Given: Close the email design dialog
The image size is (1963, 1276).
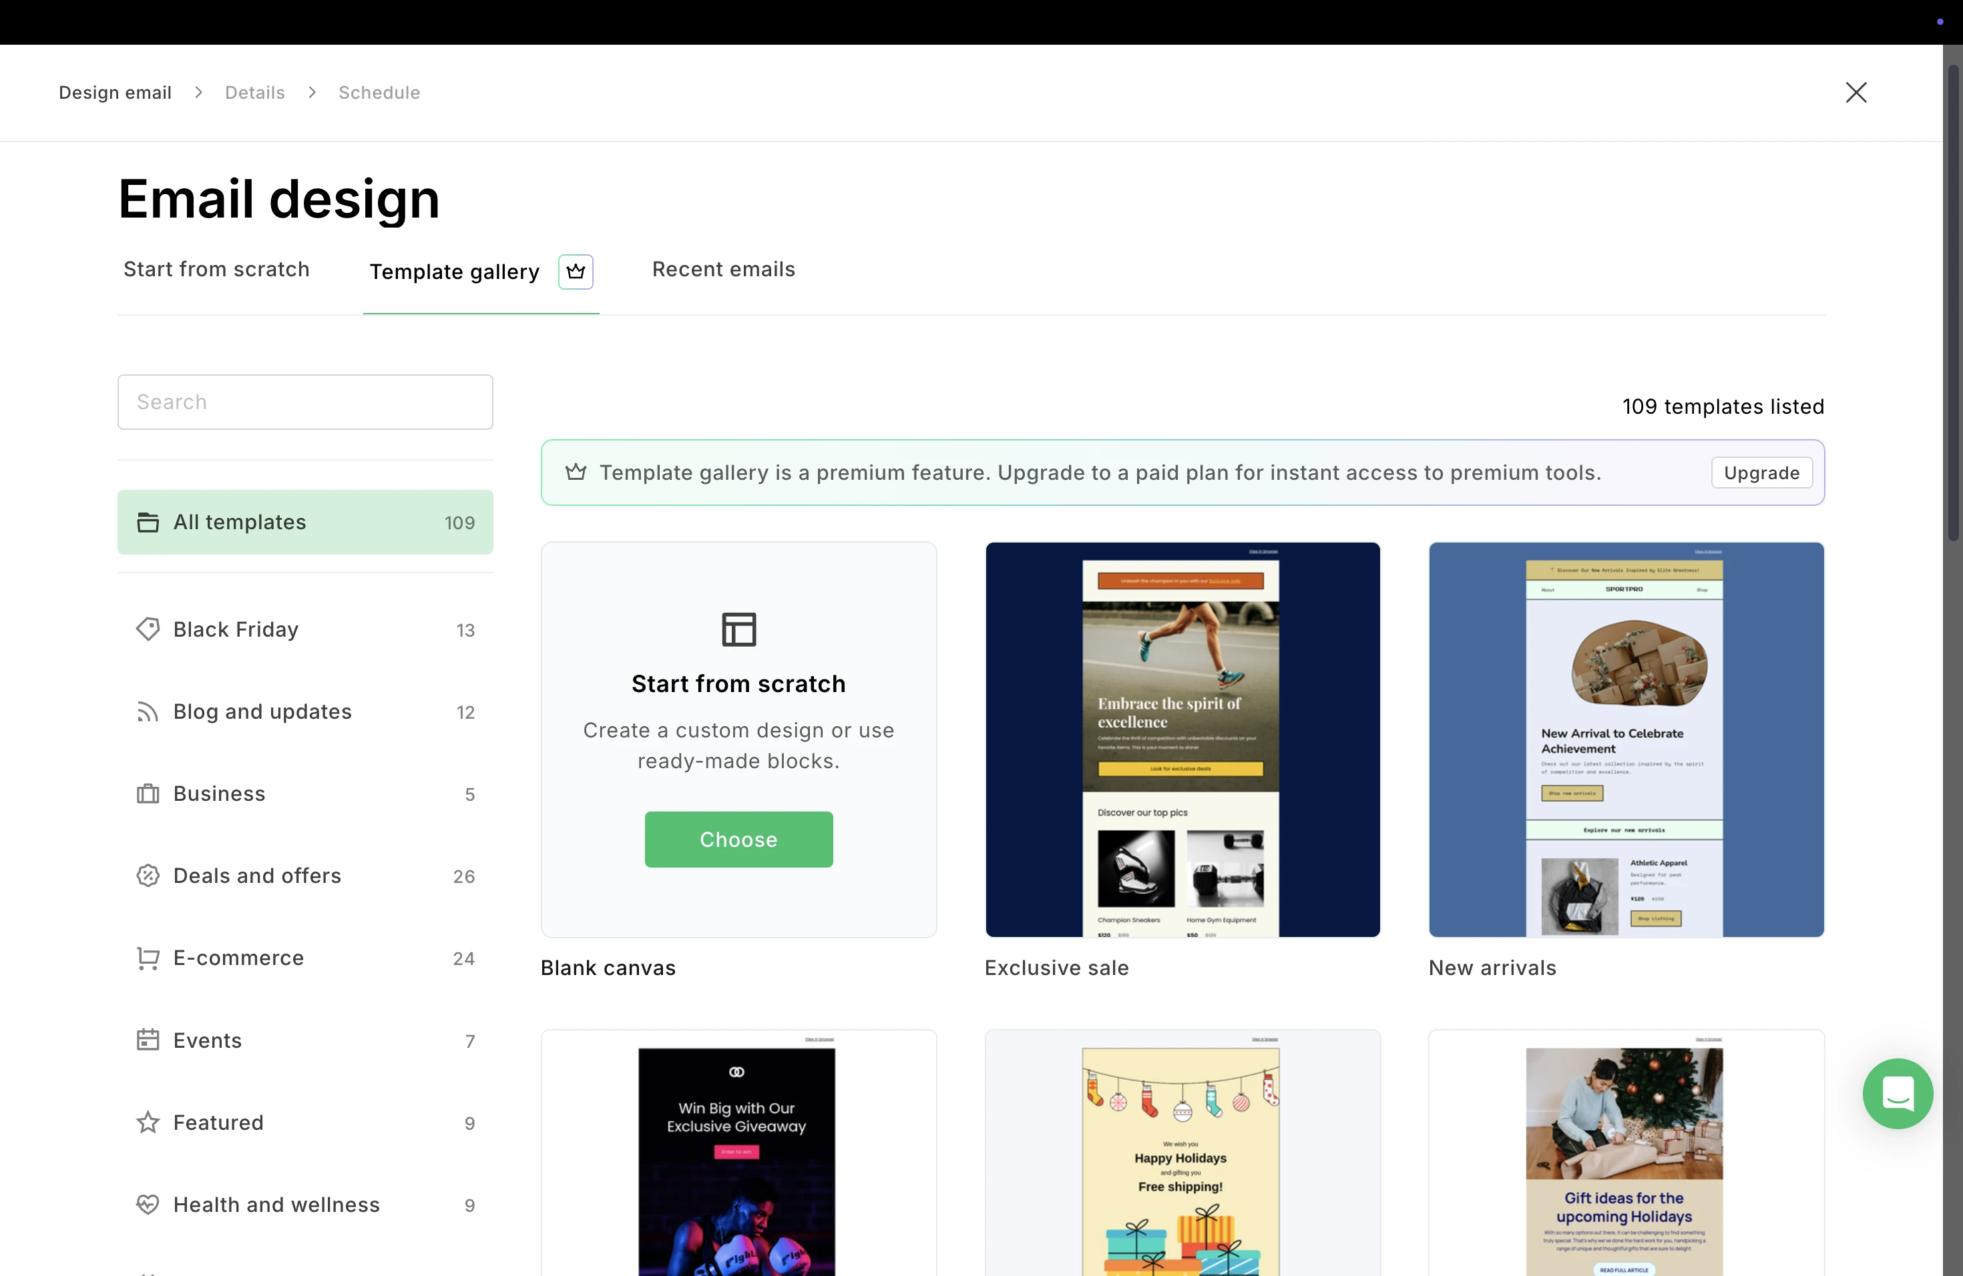Looking at the screenshot, I should click(1856, 92).
